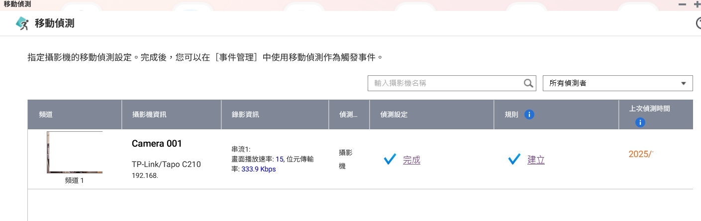Sort by the 頻道 column header
This screenshot has width=701, height=221.
click(x=46, y=114)
